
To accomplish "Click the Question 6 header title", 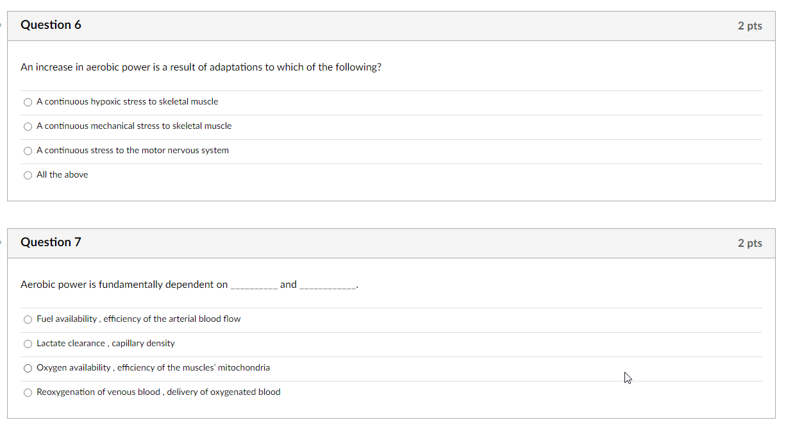I will [51, 25].
